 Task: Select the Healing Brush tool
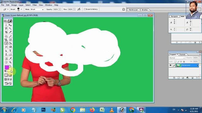tap(6, 36)
